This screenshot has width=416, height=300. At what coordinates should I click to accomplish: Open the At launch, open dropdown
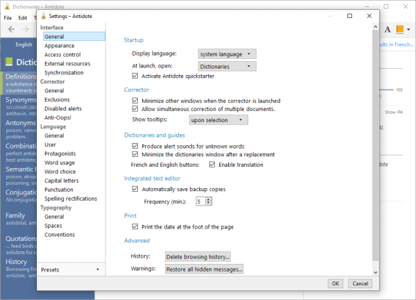227,67
